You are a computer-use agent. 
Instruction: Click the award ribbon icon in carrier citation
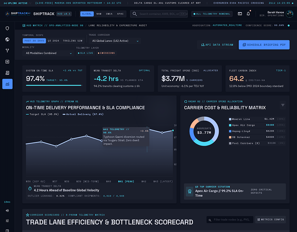coord(189,191)
